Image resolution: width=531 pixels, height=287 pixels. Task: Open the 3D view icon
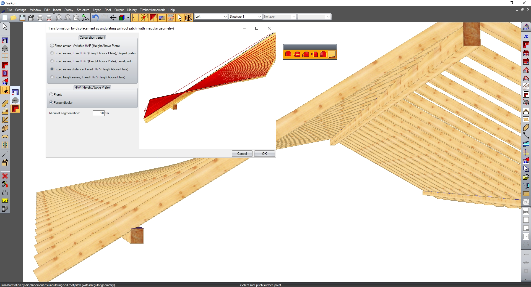(x=526, y=36)
